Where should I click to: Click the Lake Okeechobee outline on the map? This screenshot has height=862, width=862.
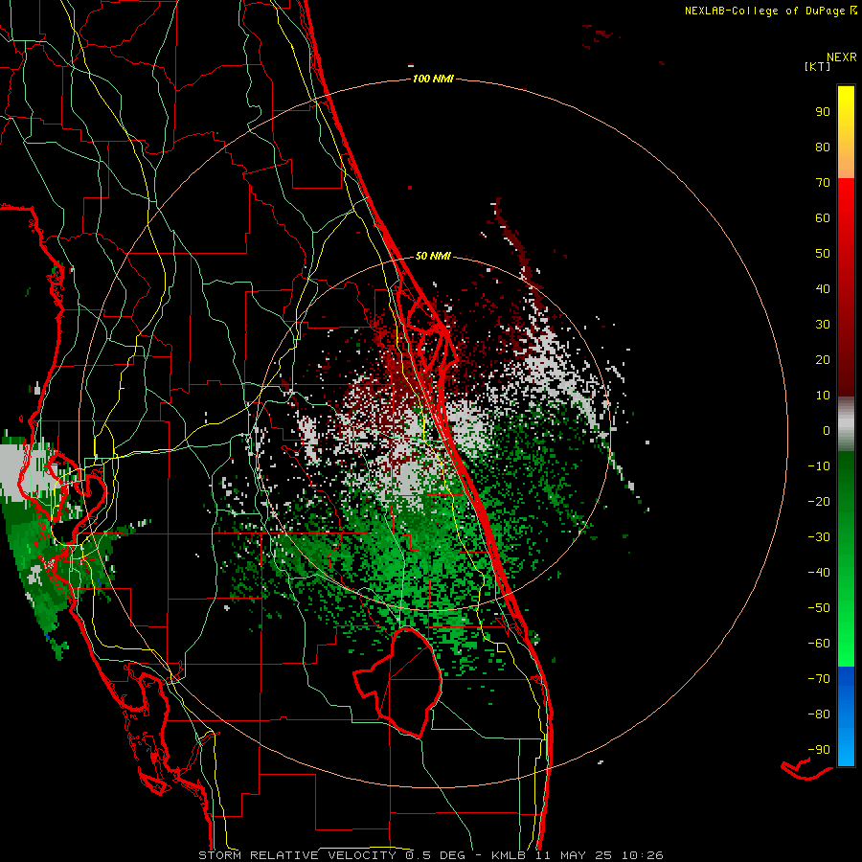pyautogui.click(x=398, y=682)
